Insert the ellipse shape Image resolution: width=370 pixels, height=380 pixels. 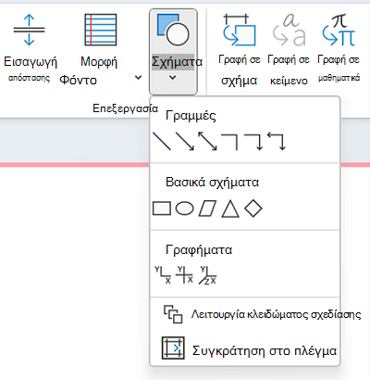[x=185, y=209]
